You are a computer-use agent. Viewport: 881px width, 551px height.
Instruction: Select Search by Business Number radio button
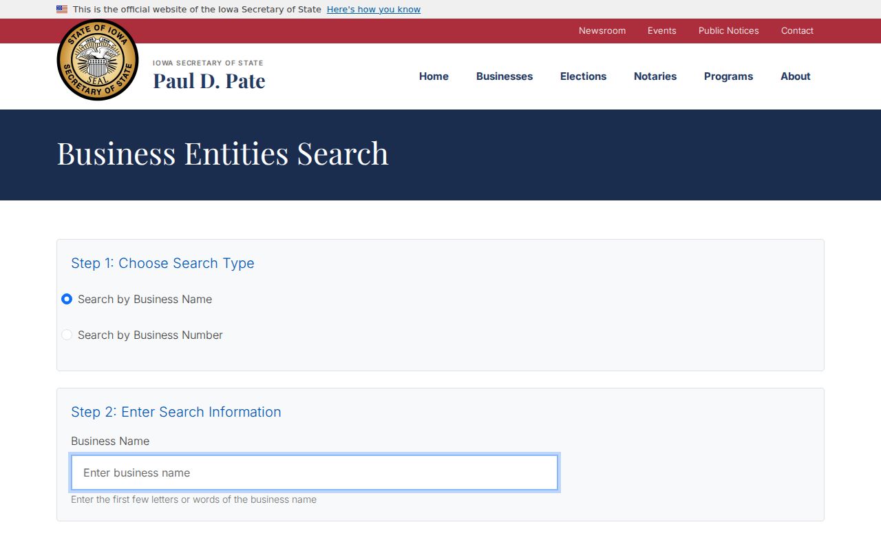[67, 335]
